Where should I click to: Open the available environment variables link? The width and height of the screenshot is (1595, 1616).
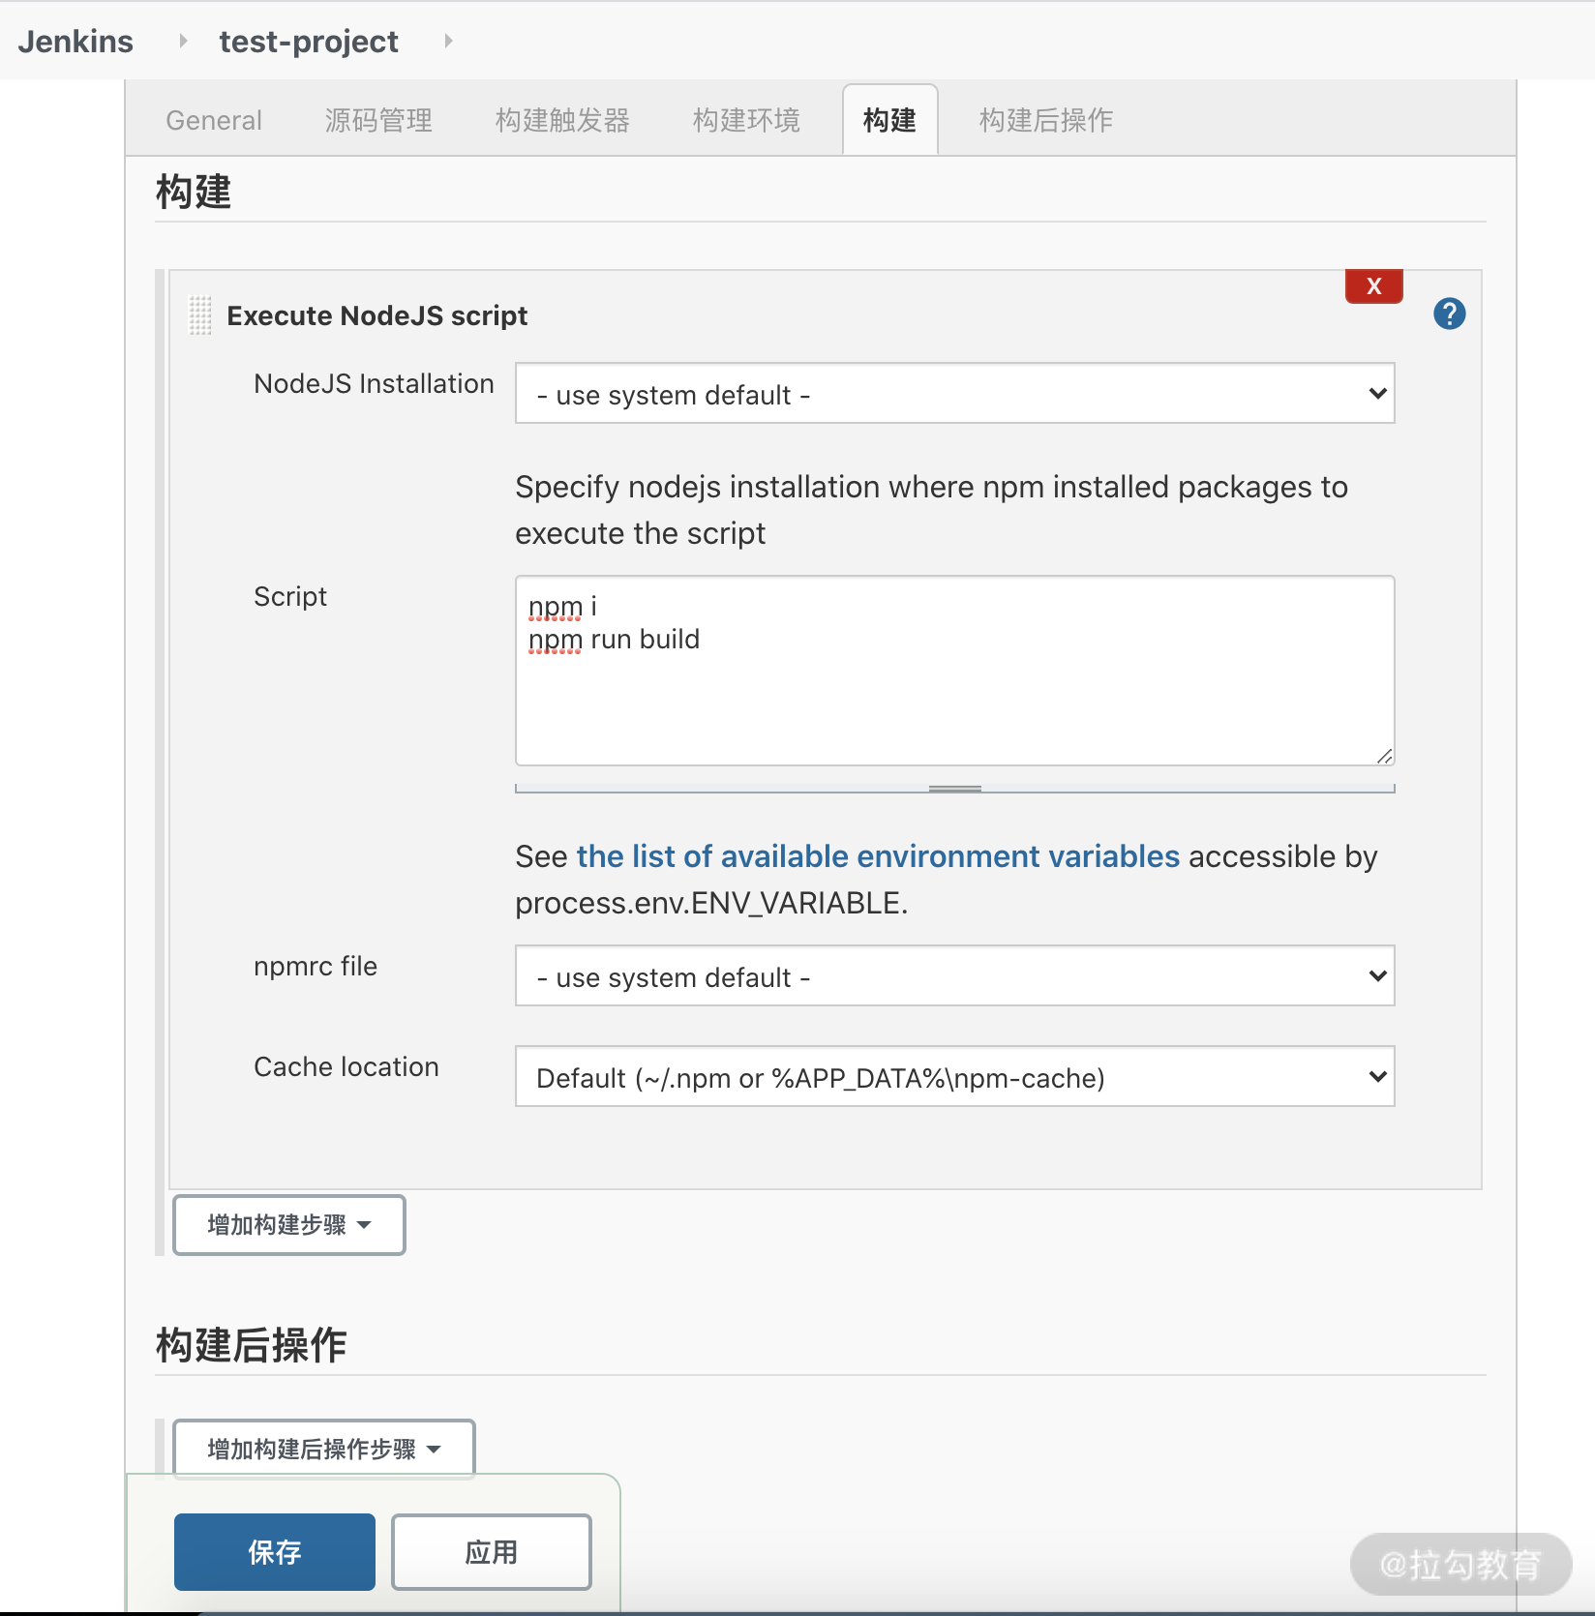click(x=878, y=856)
